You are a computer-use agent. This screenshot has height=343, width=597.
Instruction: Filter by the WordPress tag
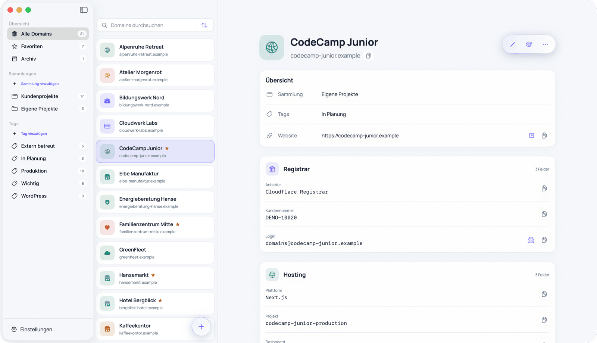(48, 196)
